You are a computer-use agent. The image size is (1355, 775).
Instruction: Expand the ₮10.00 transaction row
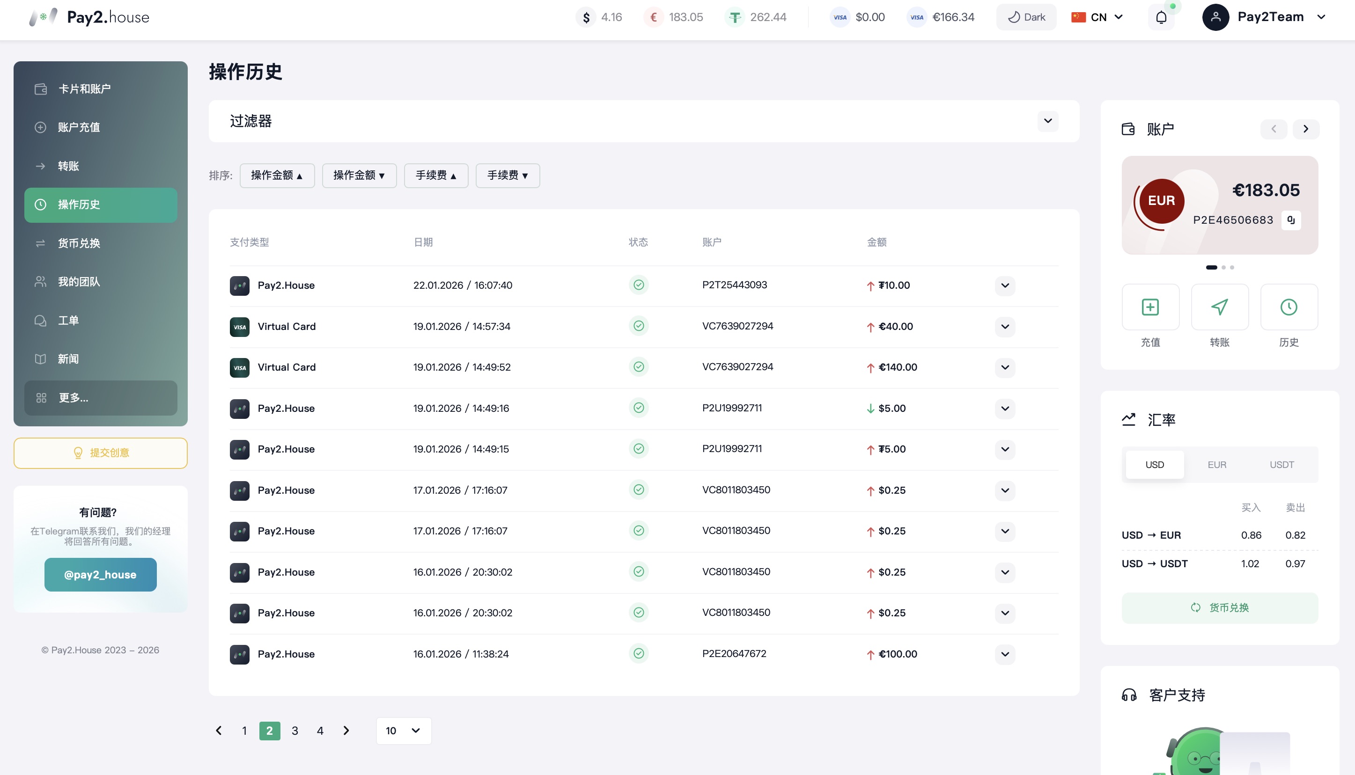point(1005,285)
